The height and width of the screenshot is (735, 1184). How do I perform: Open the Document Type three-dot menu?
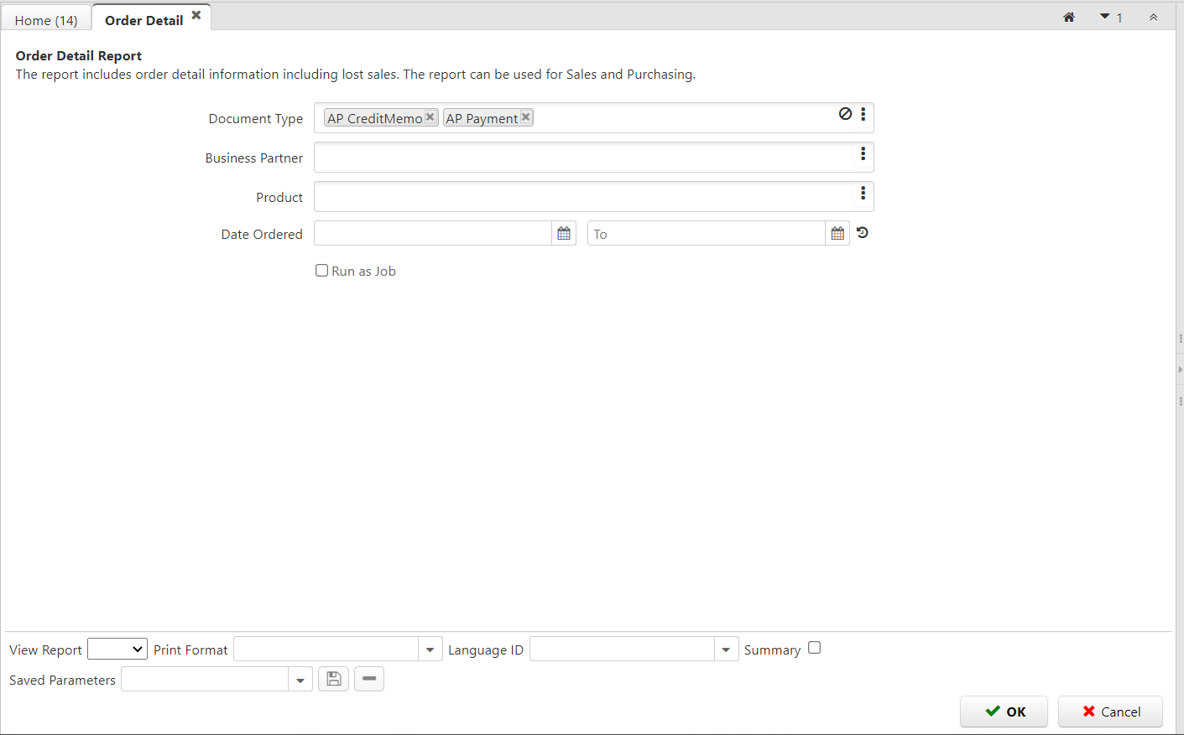click(863, 114)
